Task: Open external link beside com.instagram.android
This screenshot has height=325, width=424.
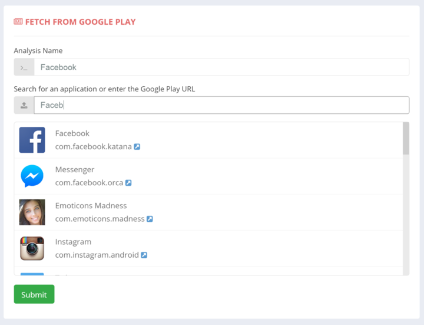Action: [144, 255]
